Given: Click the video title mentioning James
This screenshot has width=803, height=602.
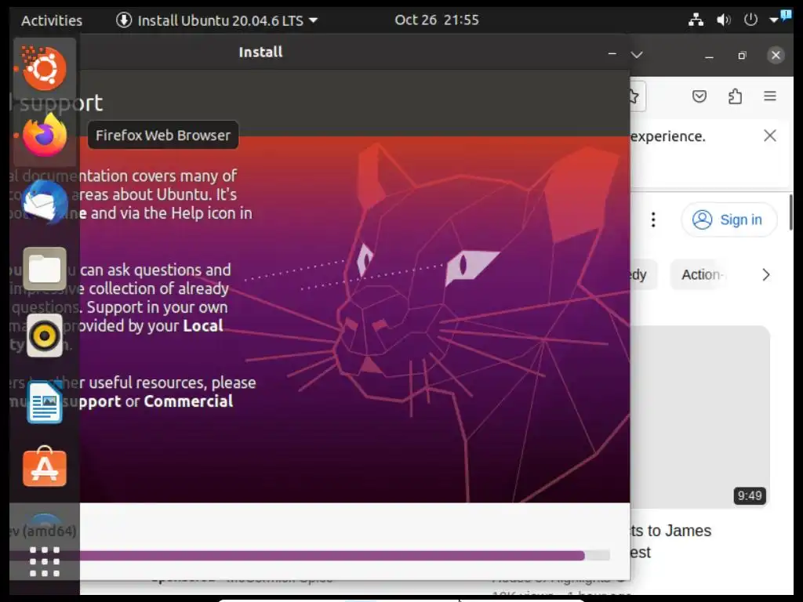Looking at the screenshot, I should [x=670, y=541].
